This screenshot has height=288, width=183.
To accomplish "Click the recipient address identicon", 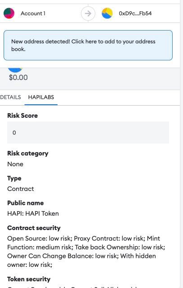I will click(x=107, y=13).
